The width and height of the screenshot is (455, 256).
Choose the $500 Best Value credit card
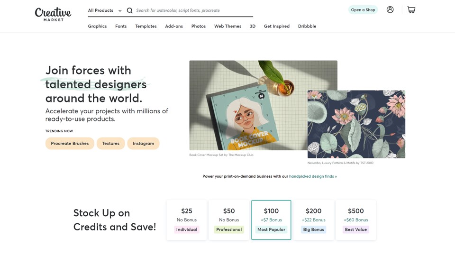355,220
